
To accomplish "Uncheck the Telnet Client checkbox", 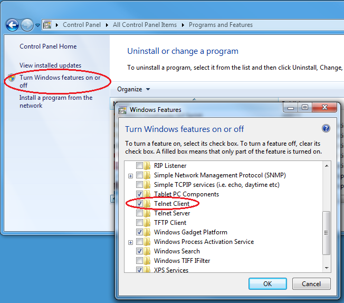I will [x=139, y=204].
